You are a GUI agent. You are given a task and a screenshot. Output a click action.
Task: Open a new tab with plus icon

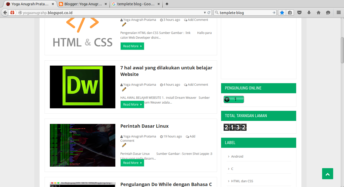point(167,4)
